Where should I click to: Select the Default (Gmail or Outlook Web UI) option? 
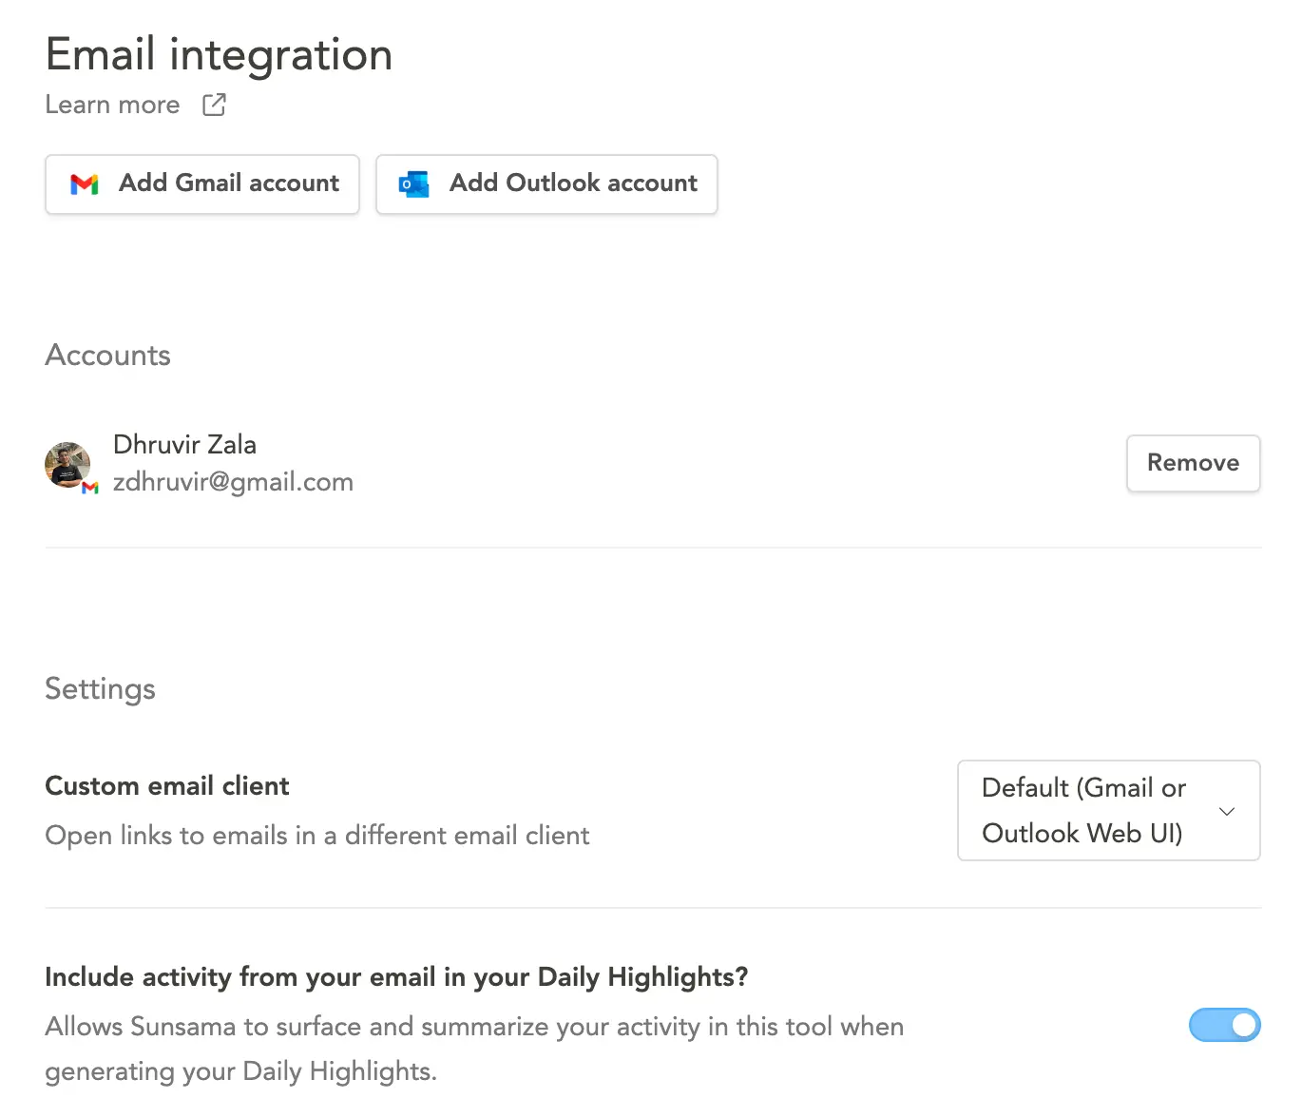[1083, 810]
